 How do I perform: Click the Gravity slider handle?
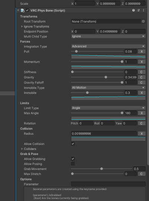(106, 77)
